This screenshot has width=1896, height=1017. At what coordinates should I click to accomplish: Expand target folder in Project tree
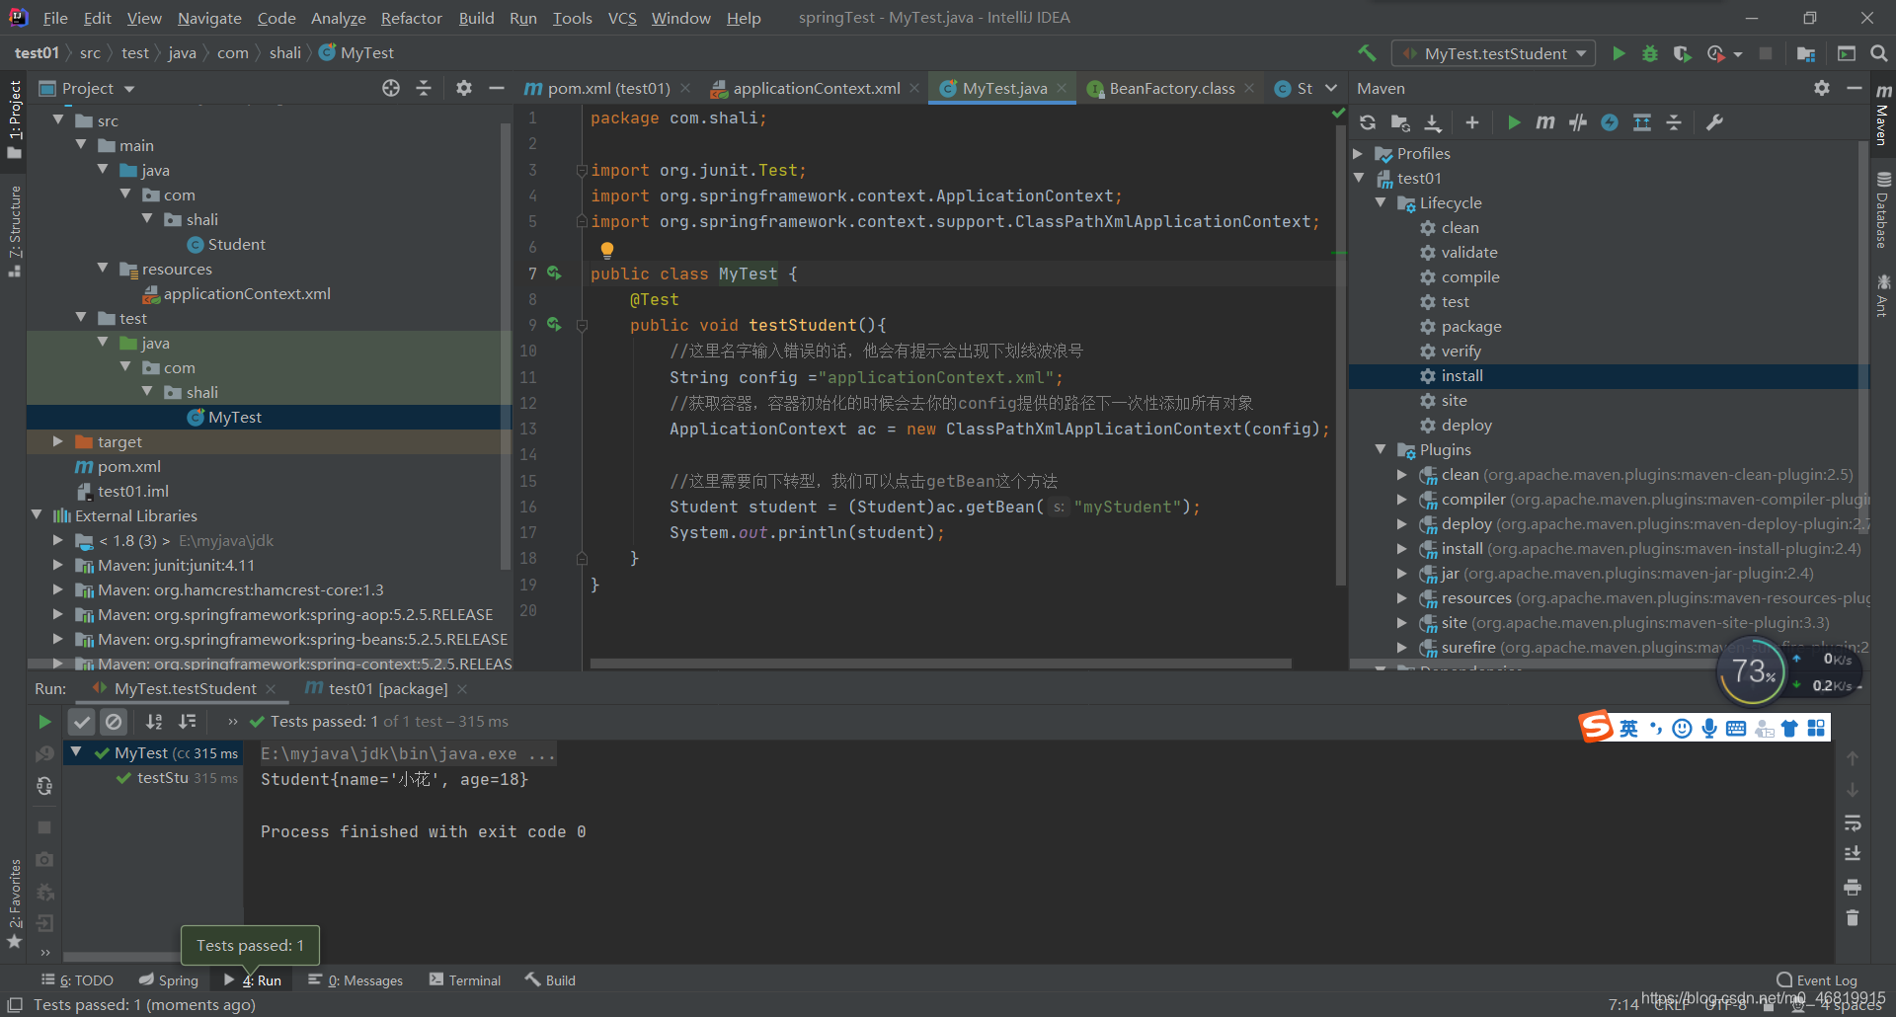click(x=58, y=441)
